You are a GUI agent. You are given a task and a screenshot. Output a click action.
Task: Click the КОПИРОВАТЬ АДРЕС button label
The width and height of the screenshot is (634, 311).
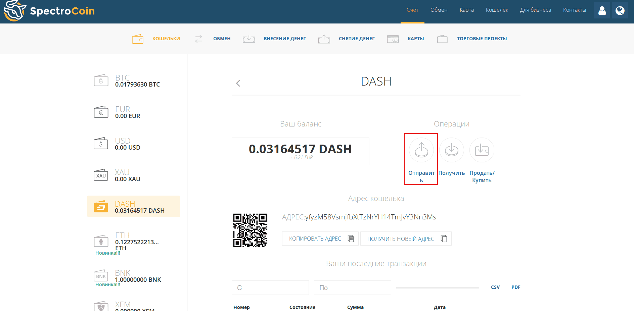click(315, 239)
